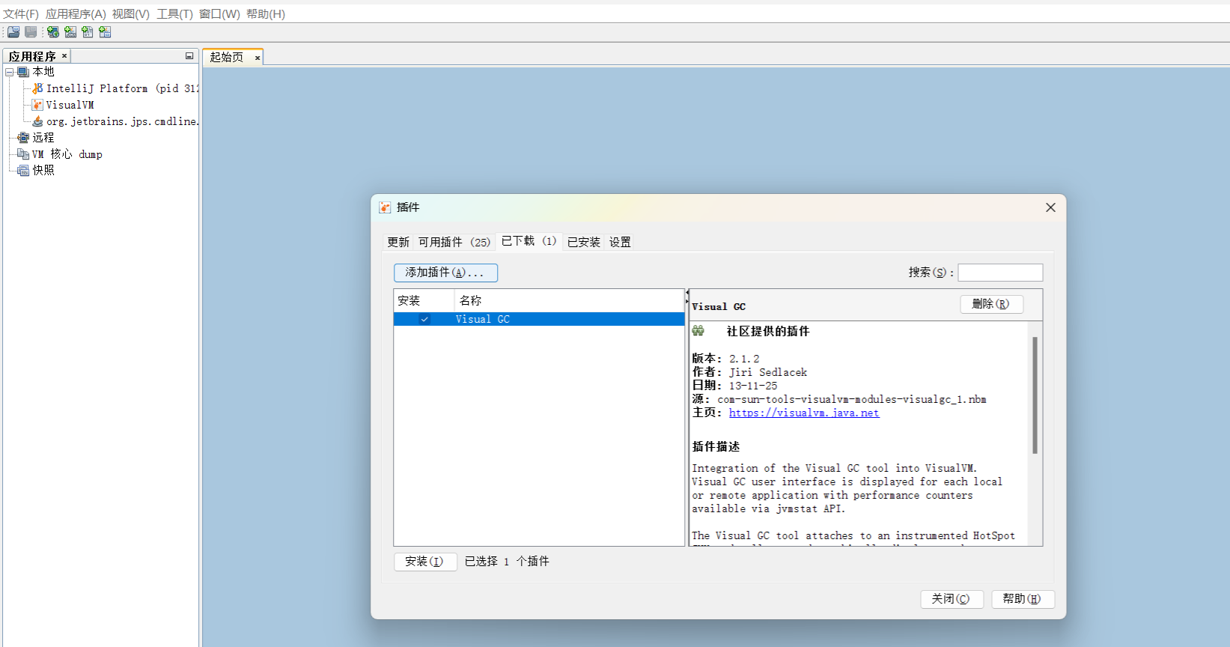Close the 应用程序 panel tab

pyautogui.click(x=64, y=56)
